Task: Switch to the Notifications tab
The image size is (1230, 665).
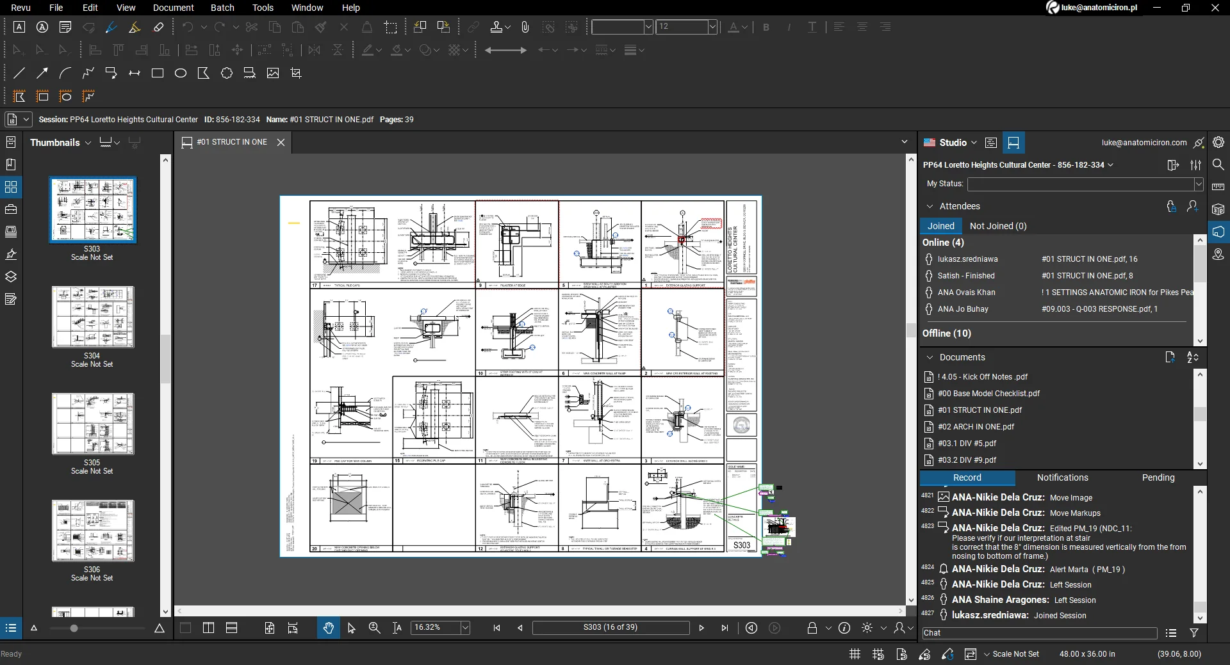Action: [1062, 477]
